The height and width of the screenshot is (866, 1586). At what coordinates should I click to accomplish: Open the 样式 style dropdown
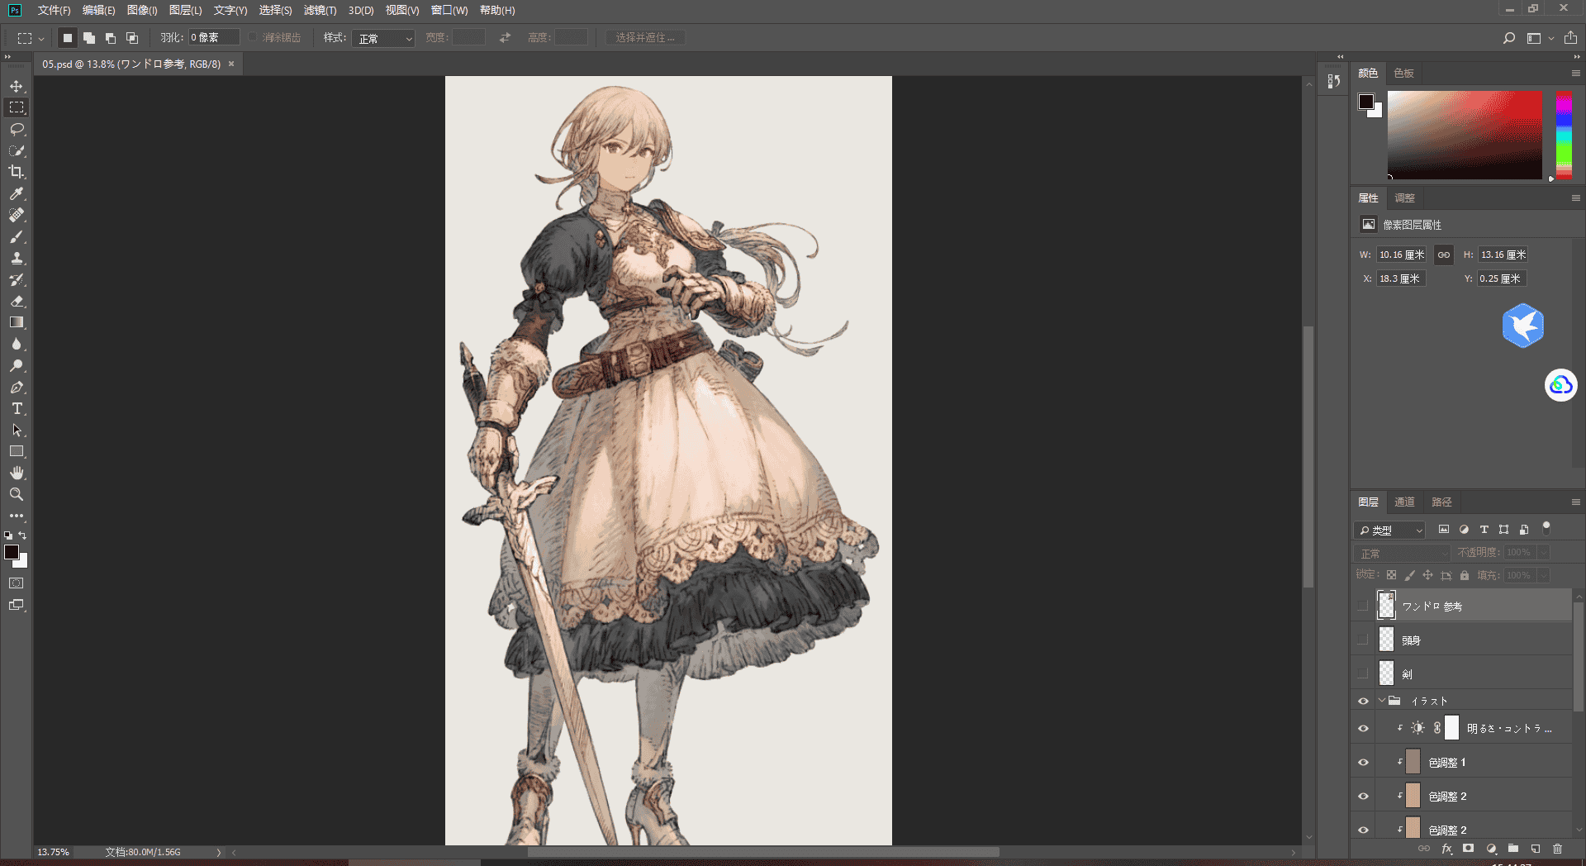coord(383,38)
